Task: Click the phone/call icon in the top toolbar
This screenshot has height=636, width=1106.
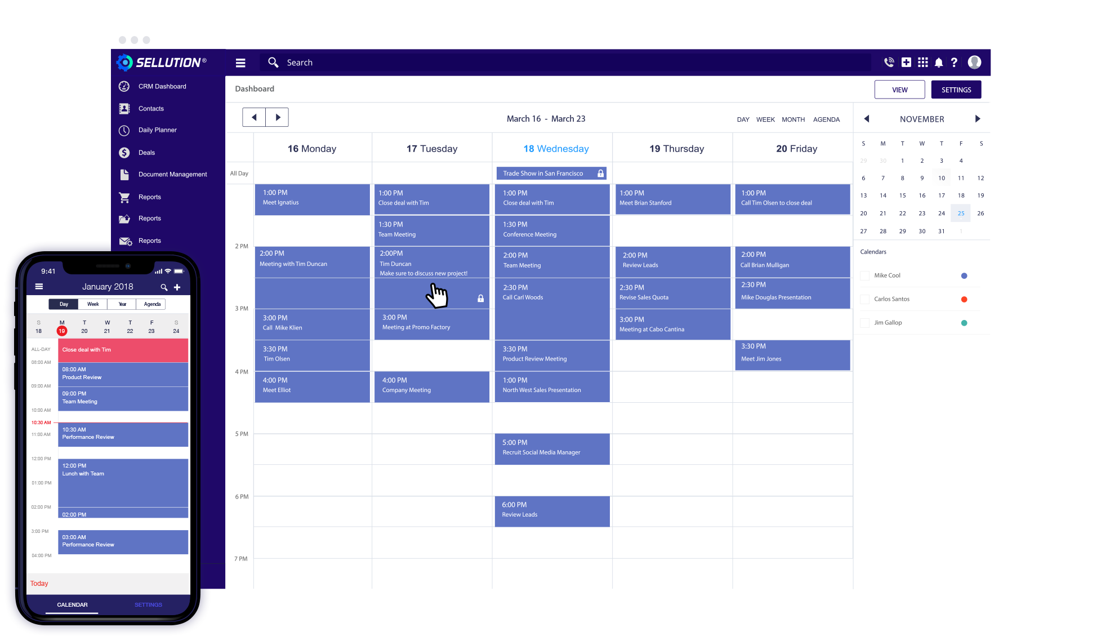Action: pos(889,63)
